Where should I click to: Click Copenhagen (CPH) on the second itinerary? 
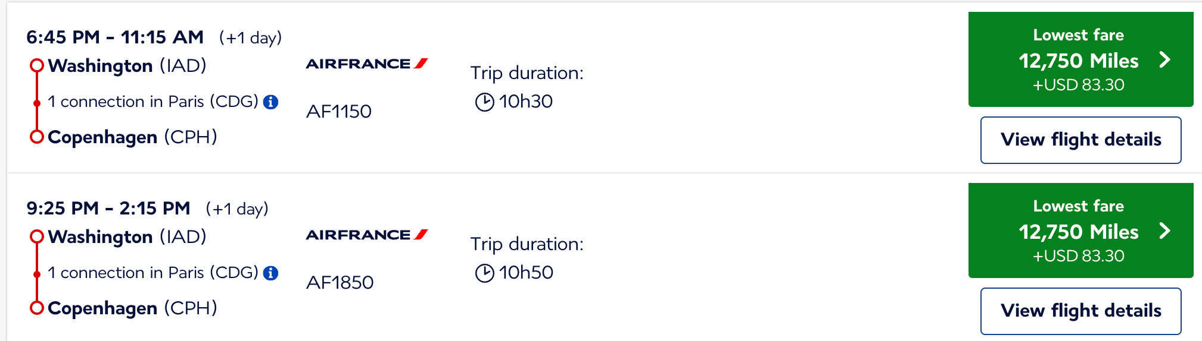coord(132,308)
